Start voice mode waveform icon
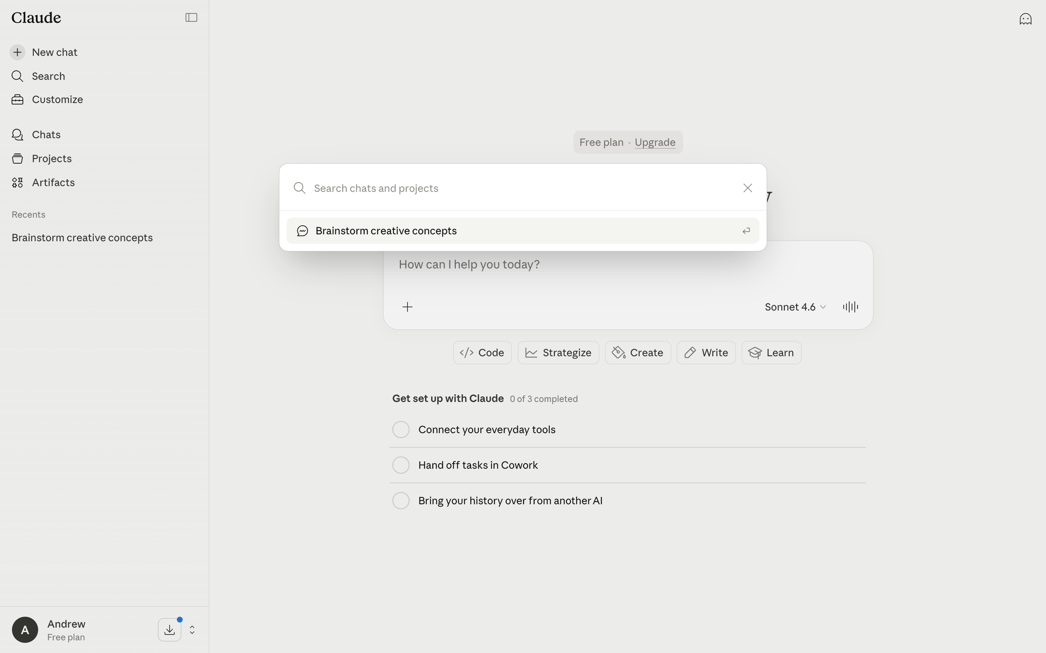 tap(850, 307)
